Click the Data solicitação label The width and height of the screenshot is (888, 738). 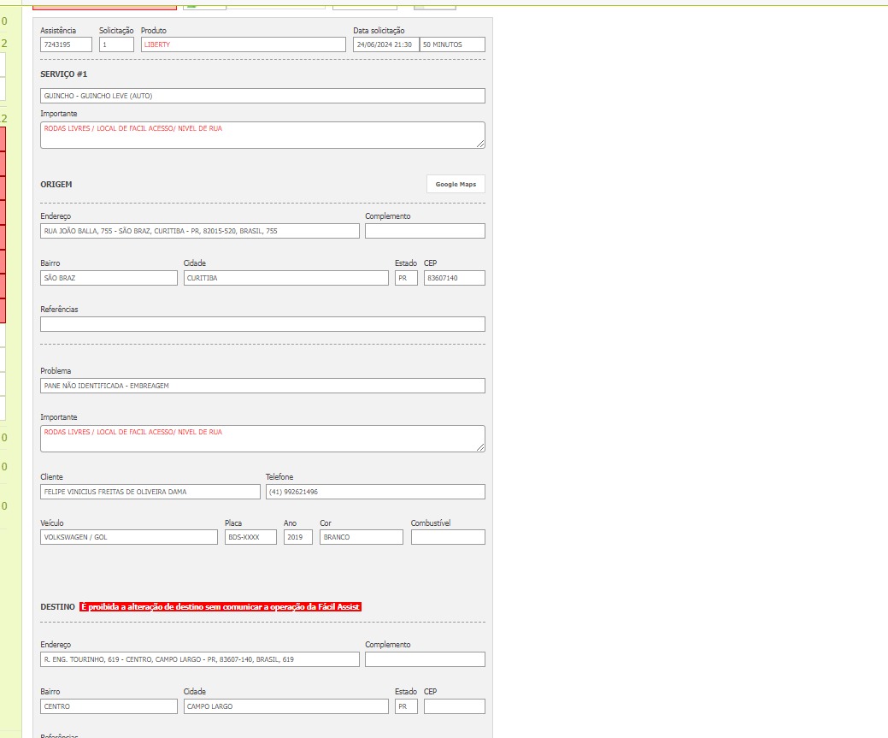coord(379,31)
